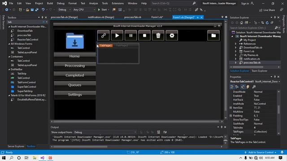
Task: Show properties in Categorized view
Action: click(x=232, y=87)
